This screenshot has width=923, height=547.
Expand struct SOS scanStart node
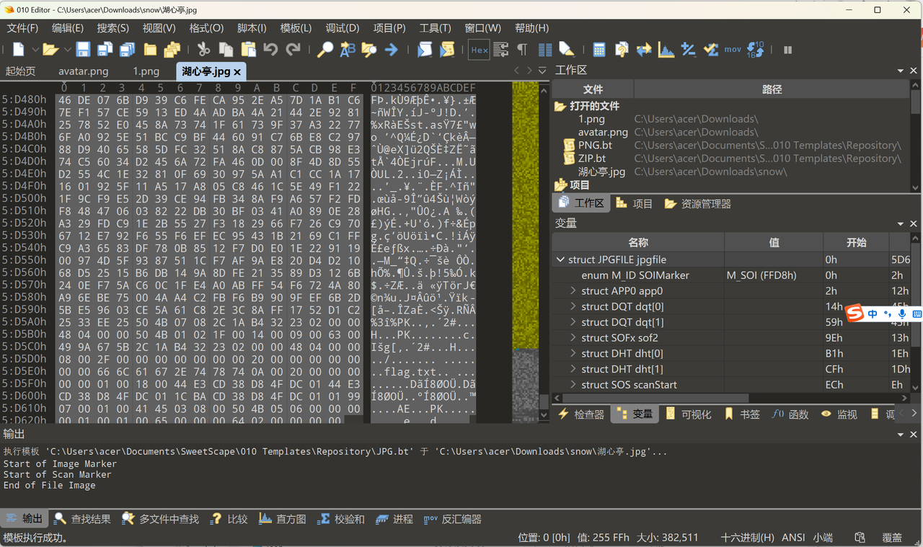[x=573, y=385]
